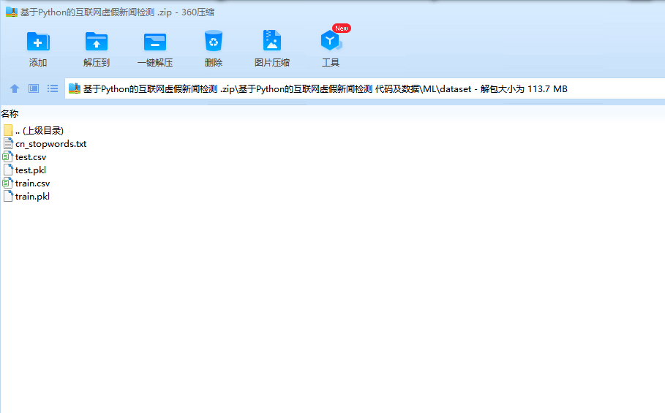
Task: Click the test.csv spreadsheet icon
Action: click(7, 156)
